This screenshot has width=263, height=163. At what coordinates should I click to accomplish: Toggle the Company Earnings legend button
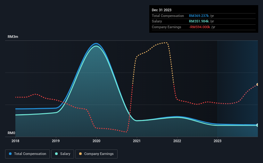[96, 154]
